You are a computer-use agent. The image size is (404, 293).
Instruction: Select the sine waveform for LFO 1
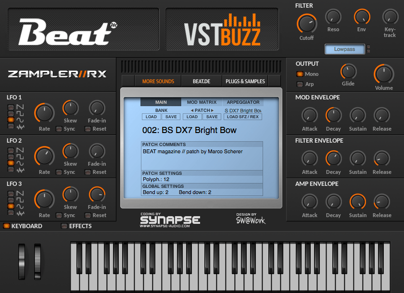pos(10,120)
